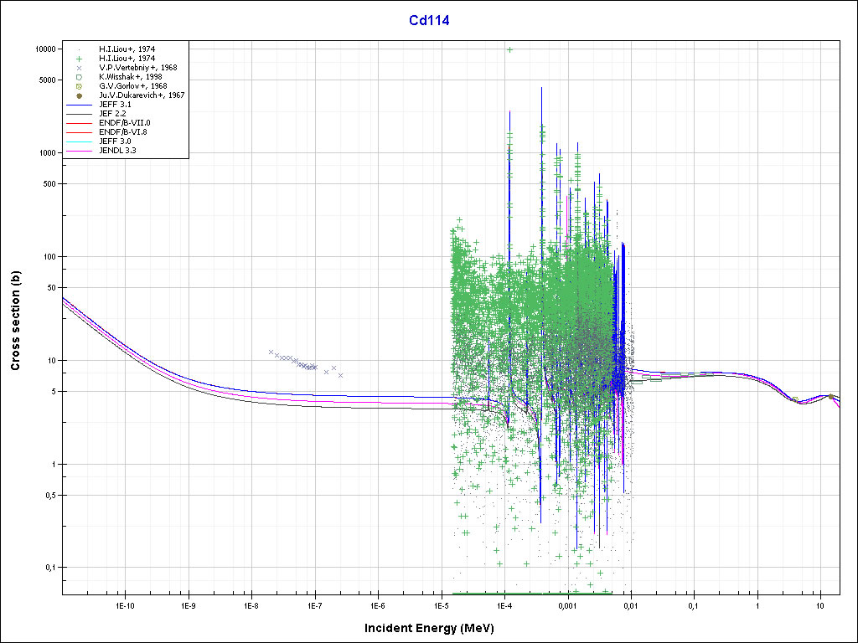
Task: Click the K.Wisshak+, 1998 legend text
Action: pyautogui.click(x=133, y=77)
